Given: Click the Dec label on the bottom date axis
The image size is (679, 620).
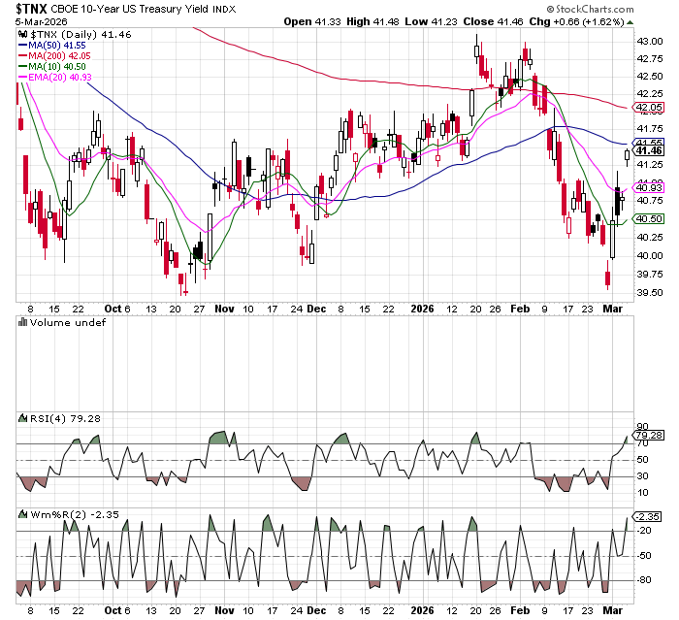Looking at the screenshot, I should (x=316, y=610).
